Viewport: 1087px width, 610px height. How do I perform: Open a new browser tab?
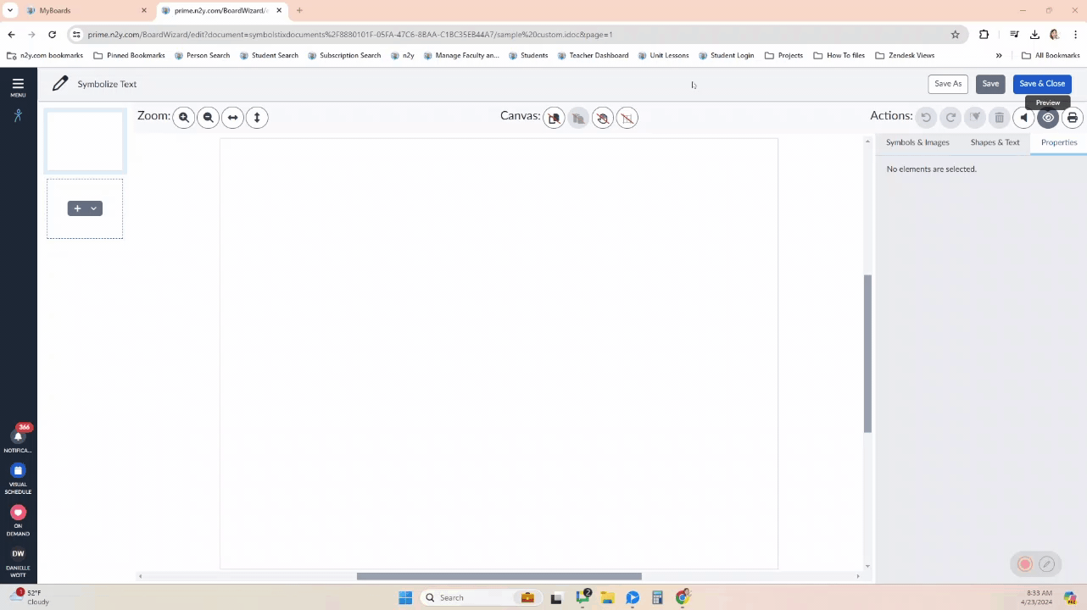pos(299,10)
